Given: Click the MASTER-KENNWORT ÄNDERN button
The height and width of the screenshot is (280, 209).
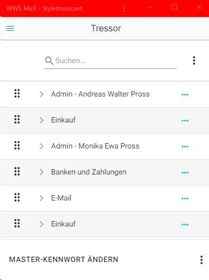Looking at the screenshot, I should [64, 259].
